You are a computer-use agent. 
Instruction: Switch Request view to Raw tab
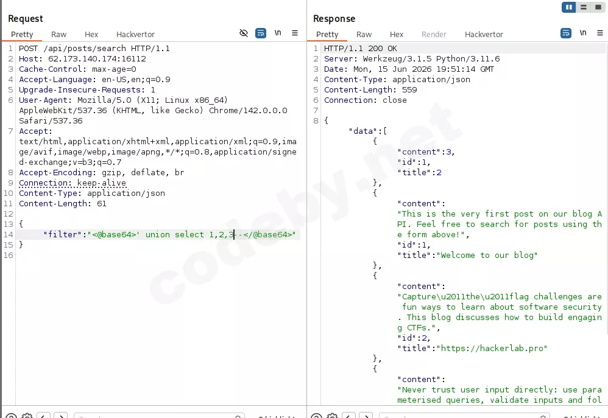58,35
